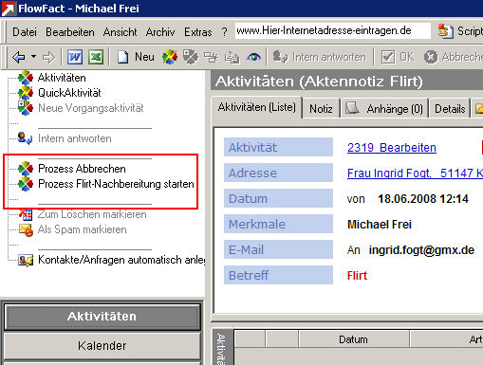Open the Bearbeiten menu

[x=70, y=32]
